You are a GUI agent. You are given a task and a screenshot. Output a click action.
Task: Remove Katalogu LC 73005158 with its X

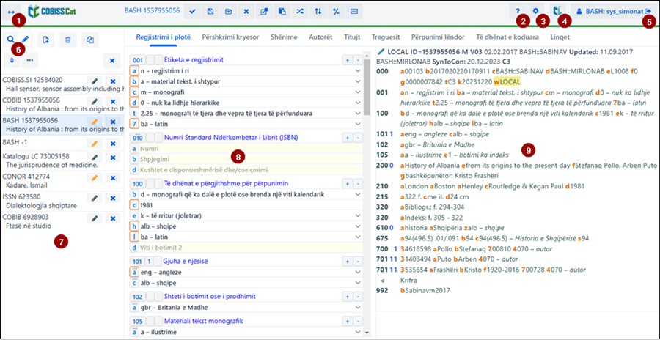[112, 158]
